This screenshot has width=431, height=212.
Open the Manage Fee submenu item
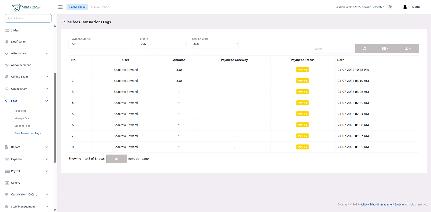(x=22, y=118)
